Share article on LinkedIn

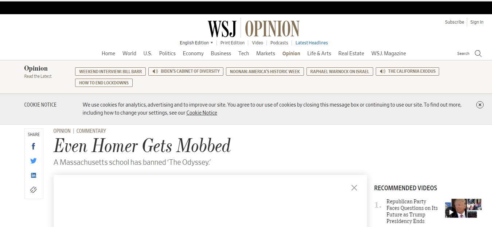point(34,175)
